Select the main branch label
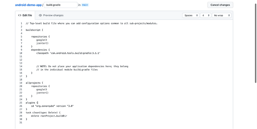The image size is (257, 129). 85,5
